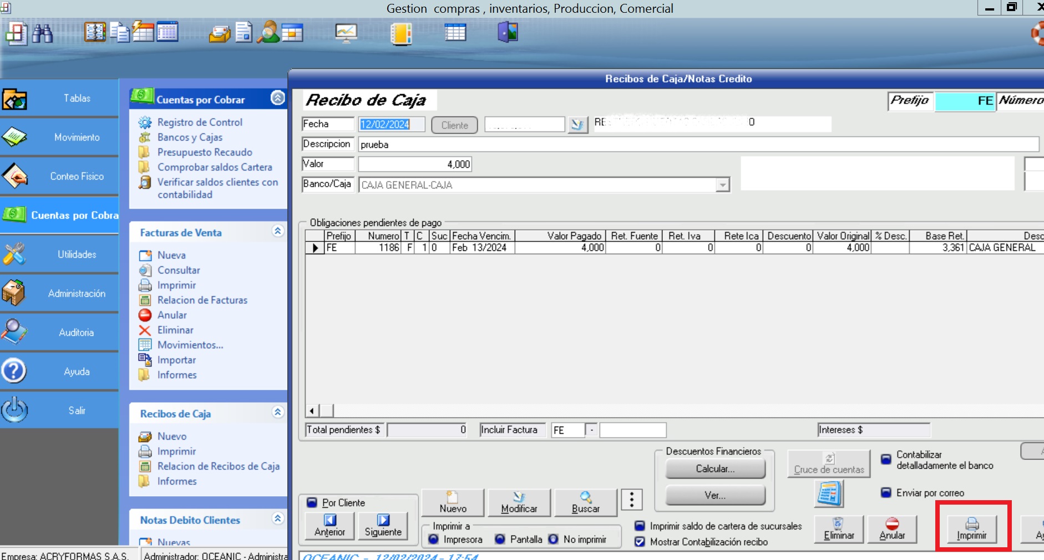Open the calendar grid toolbar icon
The width and height of the screenshot is (1044, 560).
click(x=455, y=33)
